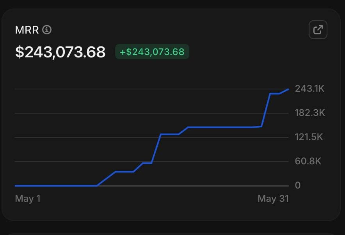Click the chart line's final peak point
Screen dimensions: 345x235
pos(288,89)
